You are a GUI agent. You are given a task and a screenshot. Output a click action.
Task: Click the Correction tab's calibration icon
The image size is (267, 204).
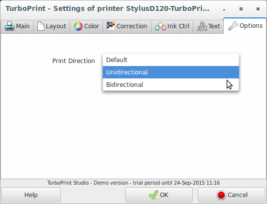click(111, 26)
